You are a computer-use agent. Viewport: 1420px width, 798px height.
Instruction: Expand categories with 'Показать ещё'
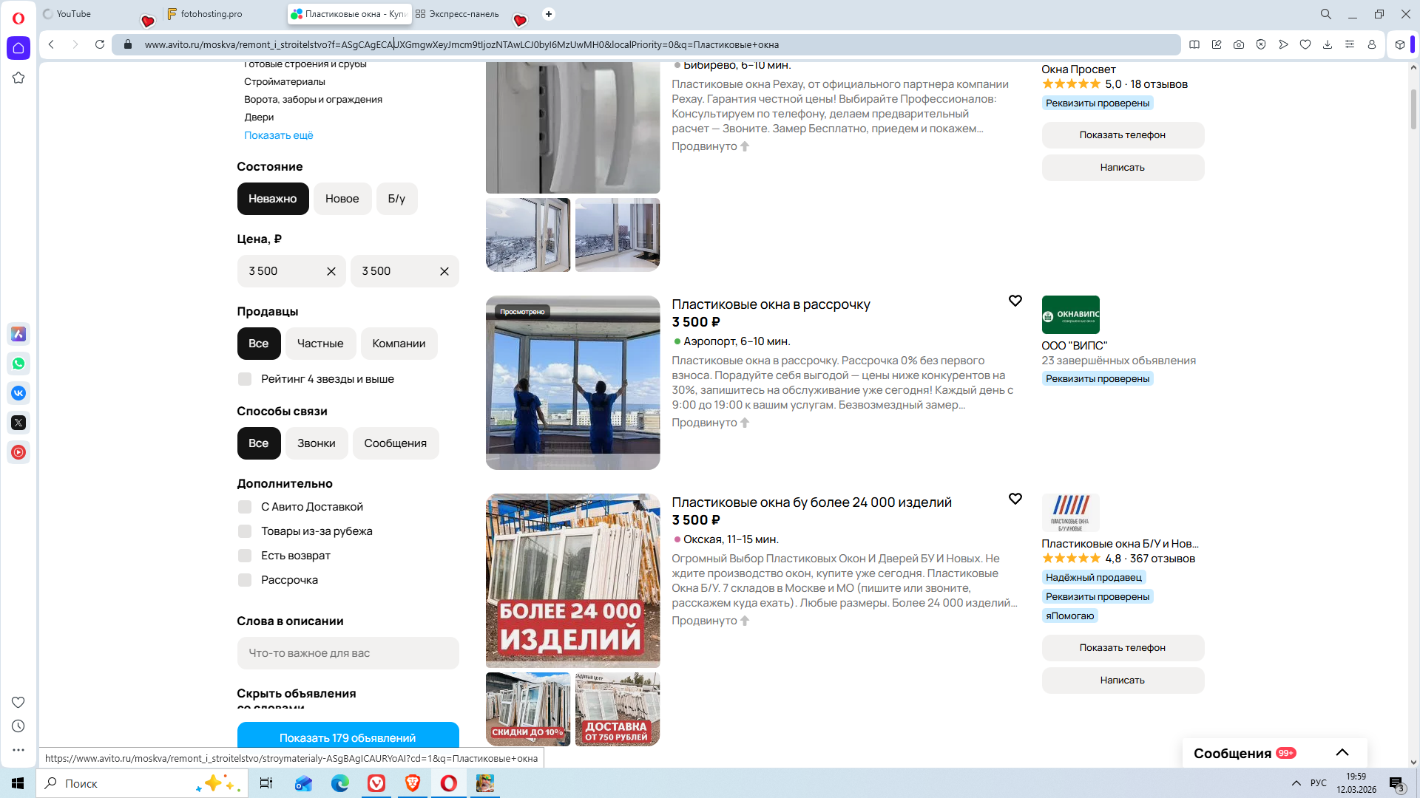tap(279, 135)
